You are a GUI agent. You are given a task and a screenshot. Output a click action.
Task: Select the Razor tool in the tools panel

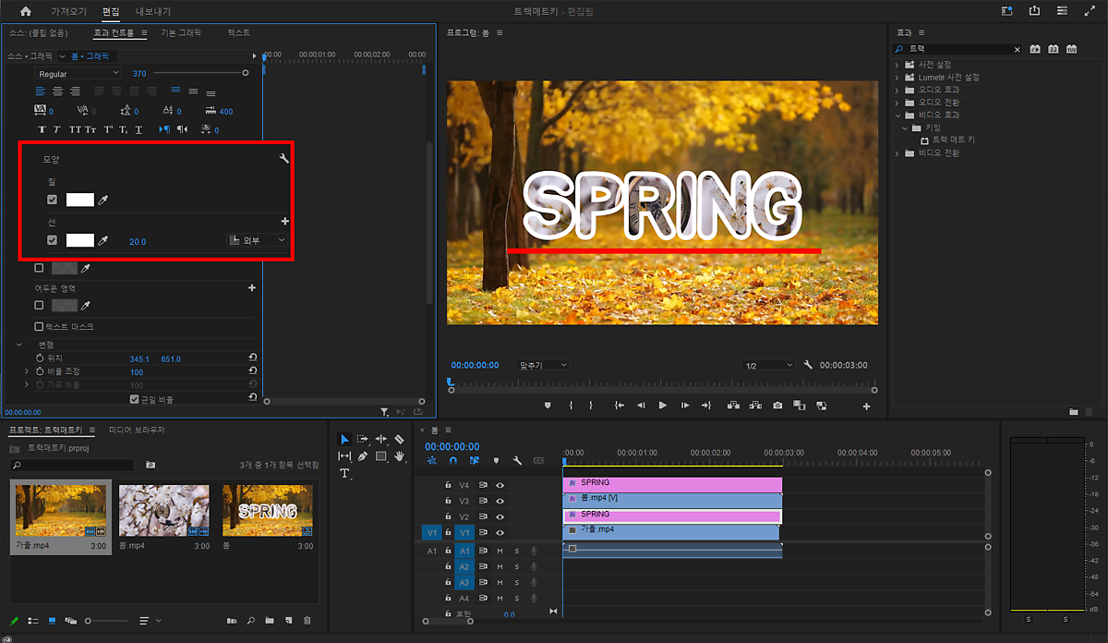pyautogui.click(x=399, y=440)
